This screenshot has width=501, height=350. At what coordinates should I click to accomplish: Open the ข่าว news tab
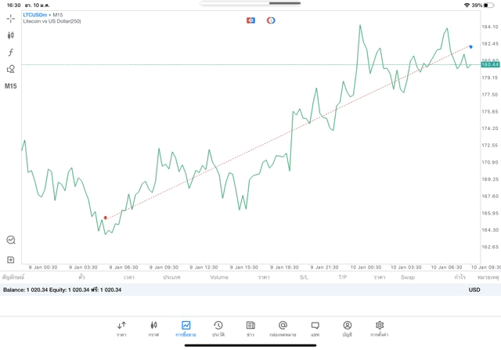click(250, 328)
